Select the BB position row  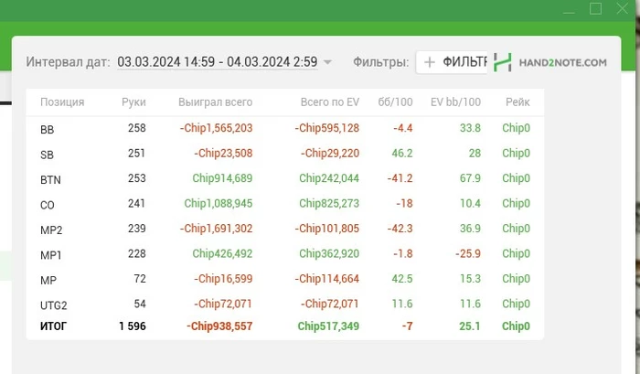point(285,129)
